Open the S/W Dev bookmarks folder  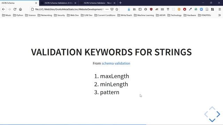(87, 15)
